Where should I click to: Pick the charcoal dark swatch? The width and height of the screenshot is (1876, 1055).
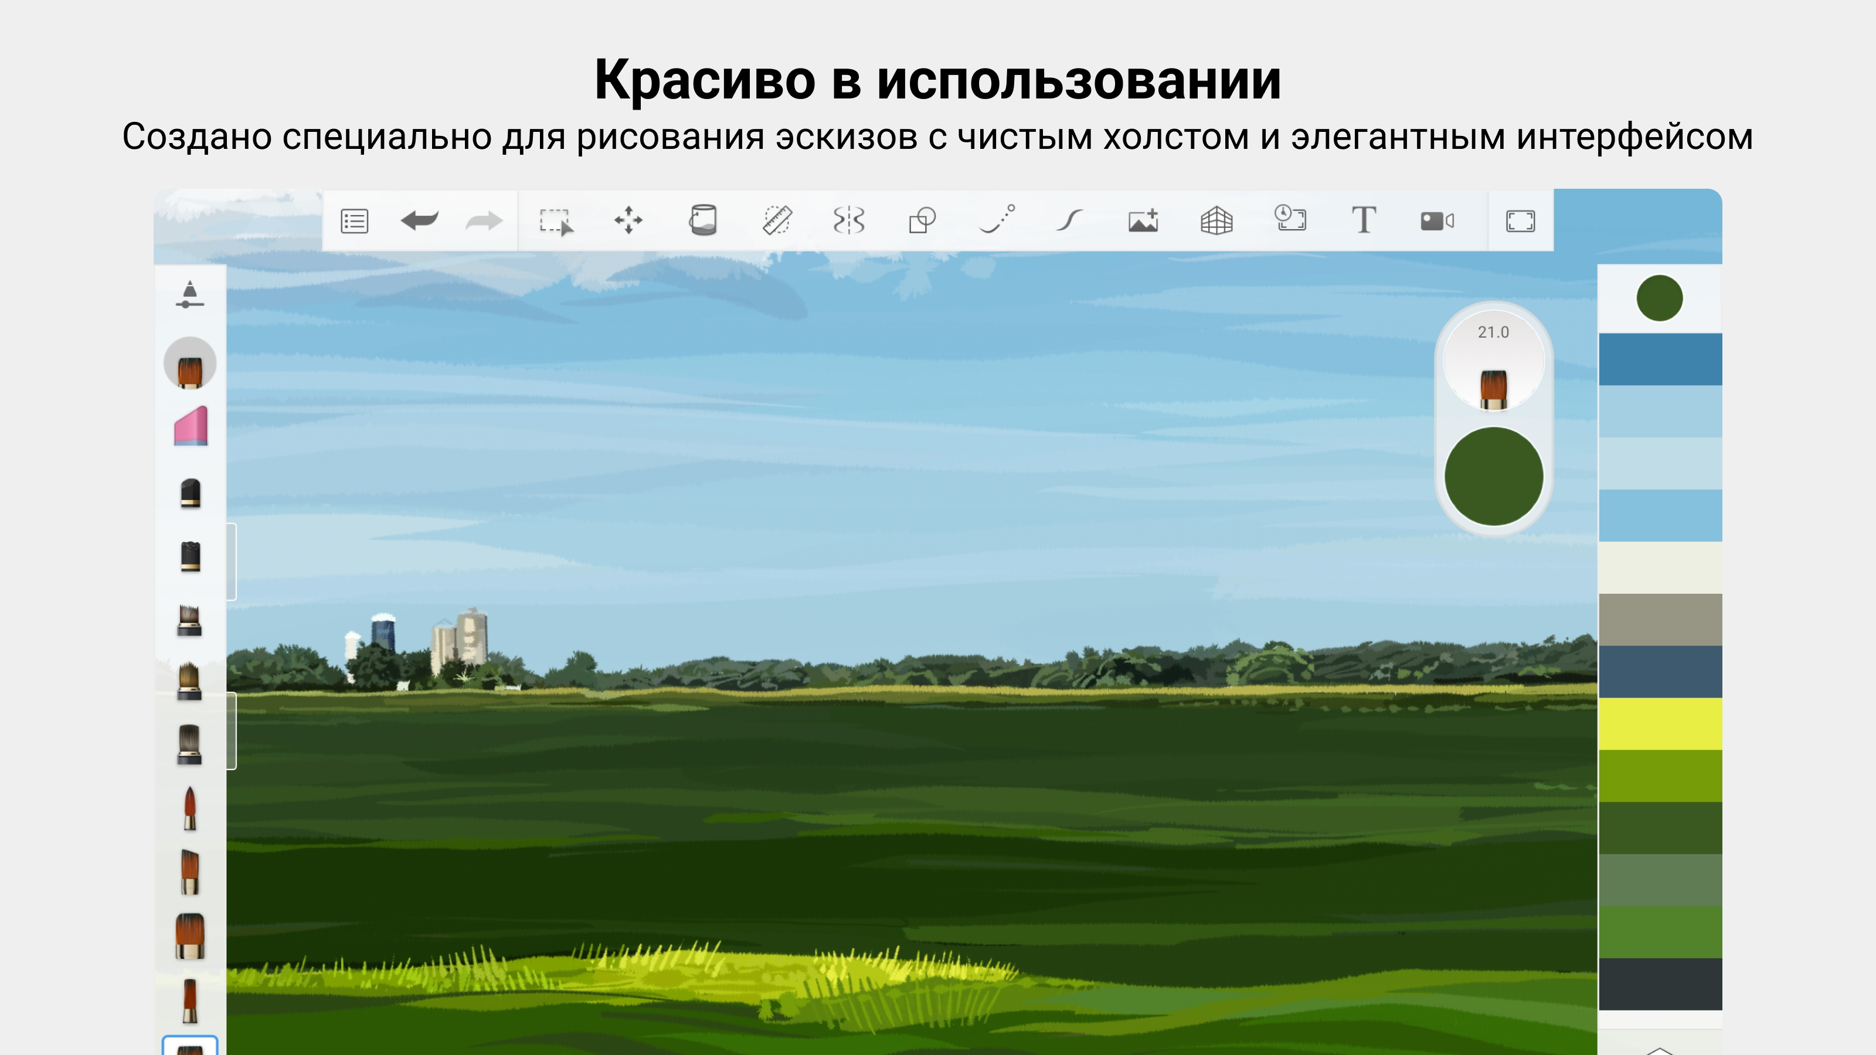[x=1660, y=983]
